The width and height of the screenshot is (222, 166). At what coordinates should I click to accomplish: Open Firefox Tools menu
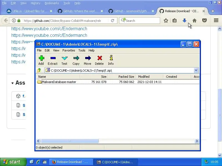[67, 3]
